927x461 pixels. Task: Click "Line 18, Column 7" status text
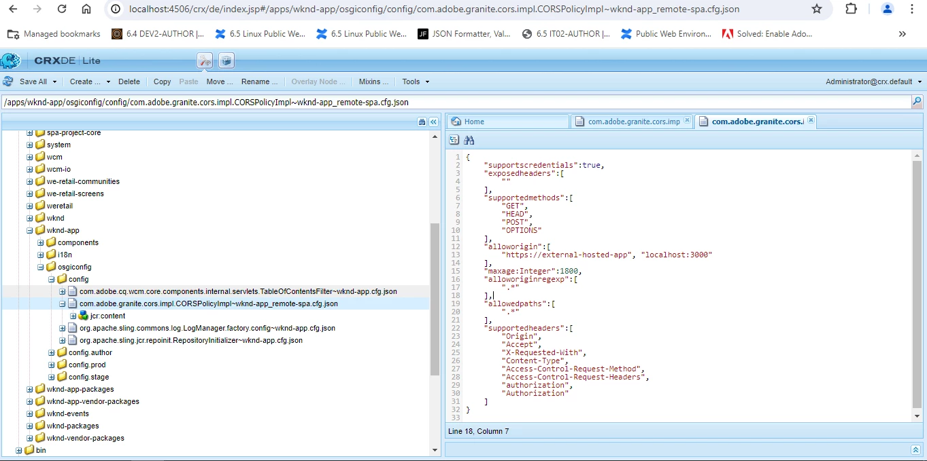(478, 431)
